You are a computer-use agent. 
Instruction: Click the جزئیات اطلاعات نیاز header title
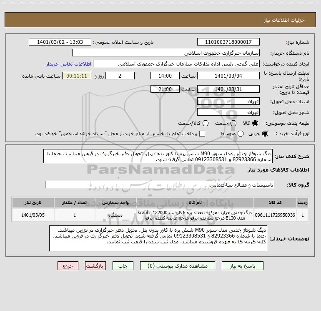(x=284, y=20)
